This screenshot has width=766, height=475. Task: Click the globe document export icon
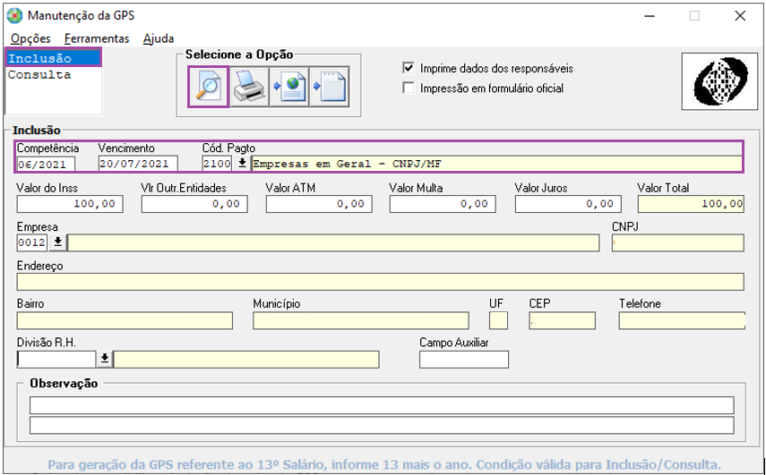click(289, 87)
